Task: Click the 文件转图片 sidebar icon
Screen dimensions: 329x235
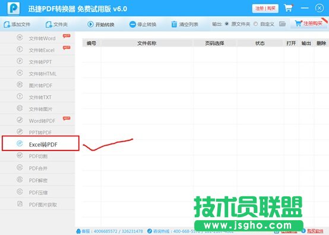Action: 20,108
